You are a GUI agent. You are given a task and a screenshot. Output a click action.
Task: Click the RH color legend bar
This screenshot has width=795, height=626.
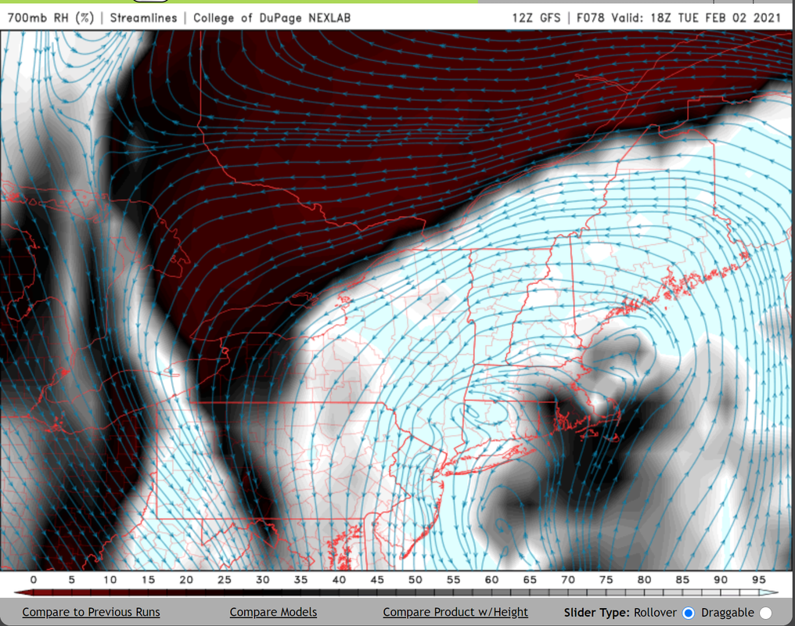[396, 592]
